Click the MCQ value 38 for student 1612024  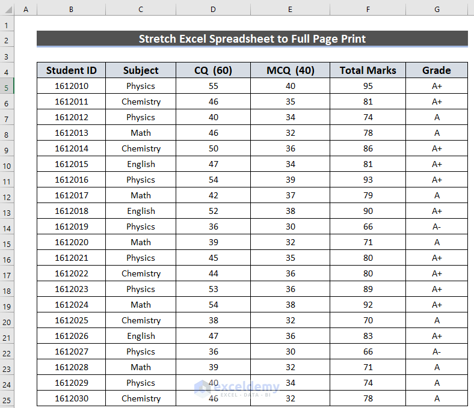[290, 305]
